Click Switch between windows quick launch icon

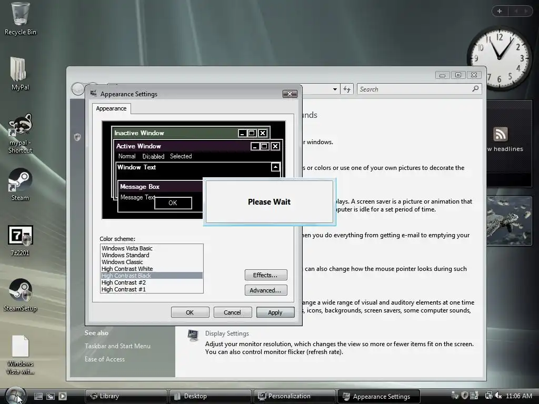point(51,396)
